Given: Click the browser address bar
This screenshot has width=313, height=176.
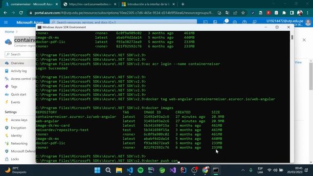Looking at the screenshot, I should click(124, 13).
